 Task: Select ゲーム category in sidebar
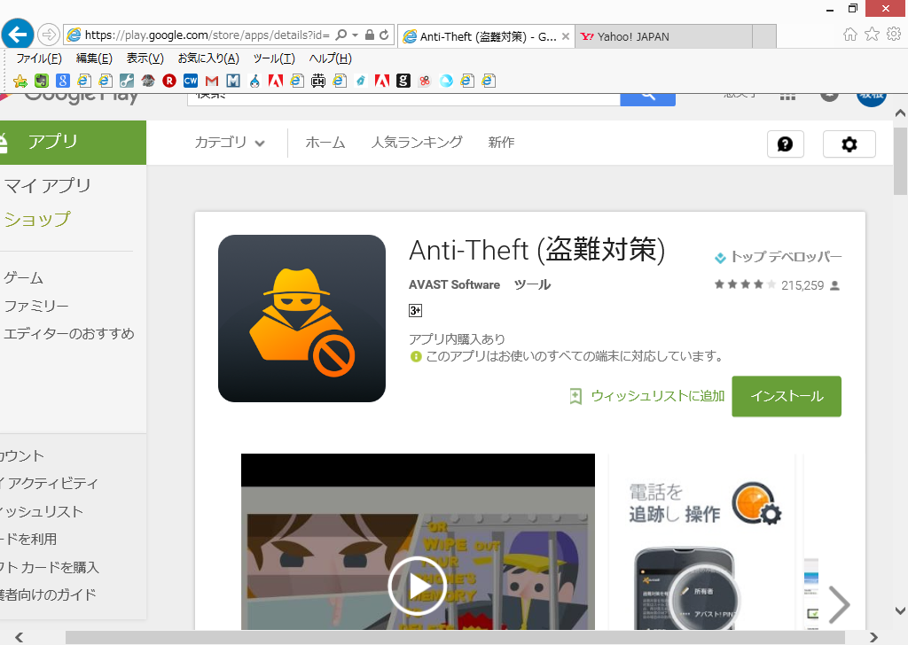pos(23,278)
